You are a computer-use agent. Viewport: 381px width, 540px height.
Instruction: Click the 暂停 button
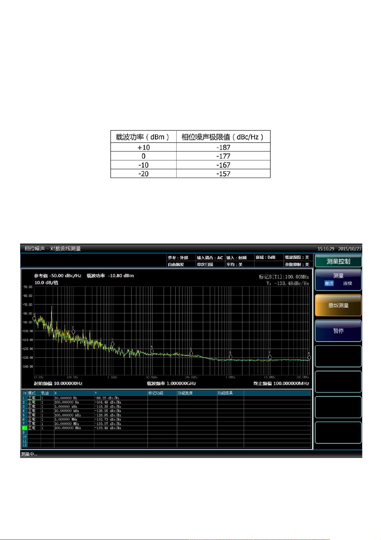click(338, 331)
